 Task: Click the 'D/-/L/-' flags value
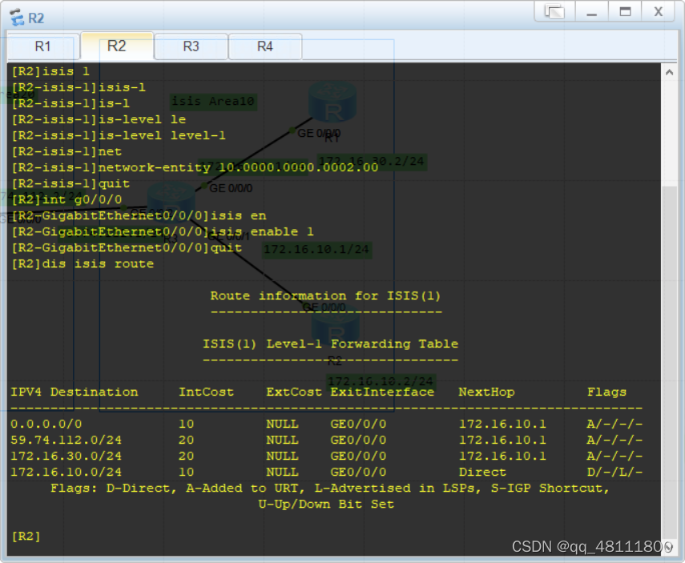[614, 472]
